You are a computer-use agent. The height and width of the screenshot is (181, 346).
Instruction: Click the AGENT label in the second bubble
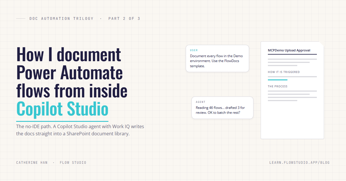pos(200,102)
